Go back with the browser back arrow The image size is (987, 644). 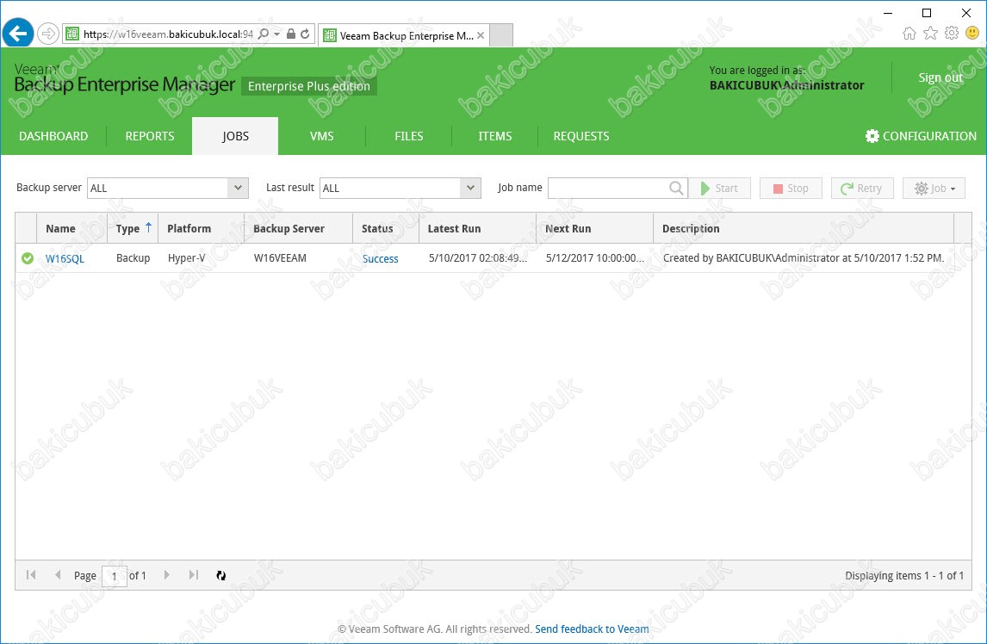(17, 33)
